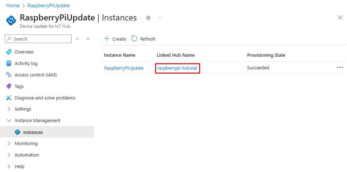This screenshot has height=172, width=347.
Task: Expand the Help section
Action: [9, 167]
